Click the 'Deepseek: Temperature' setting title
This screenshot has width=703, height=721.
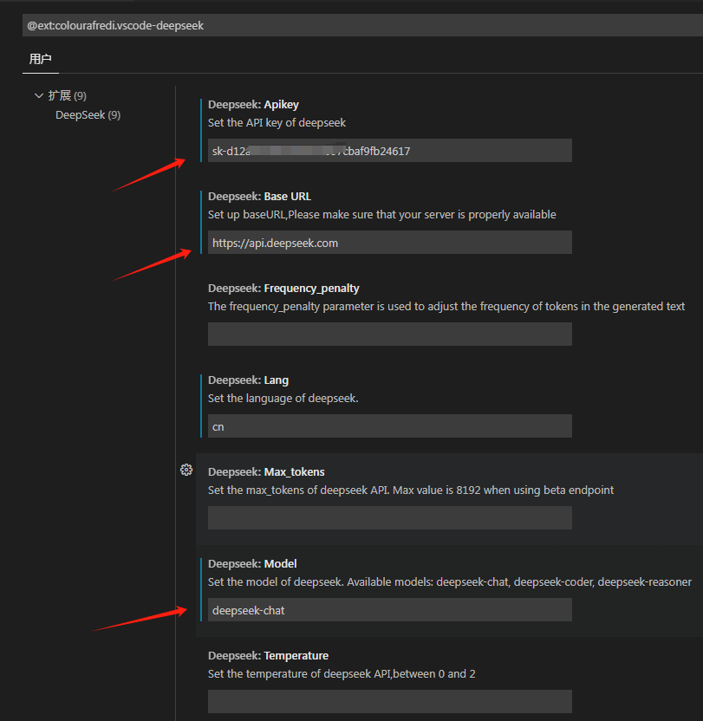pos(268,656)
